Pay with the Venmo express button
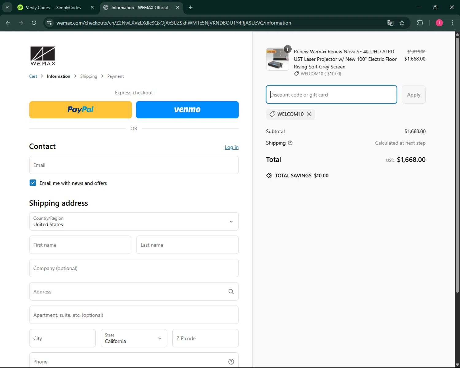This screenshot has height=368, width=460. [187, 110]
